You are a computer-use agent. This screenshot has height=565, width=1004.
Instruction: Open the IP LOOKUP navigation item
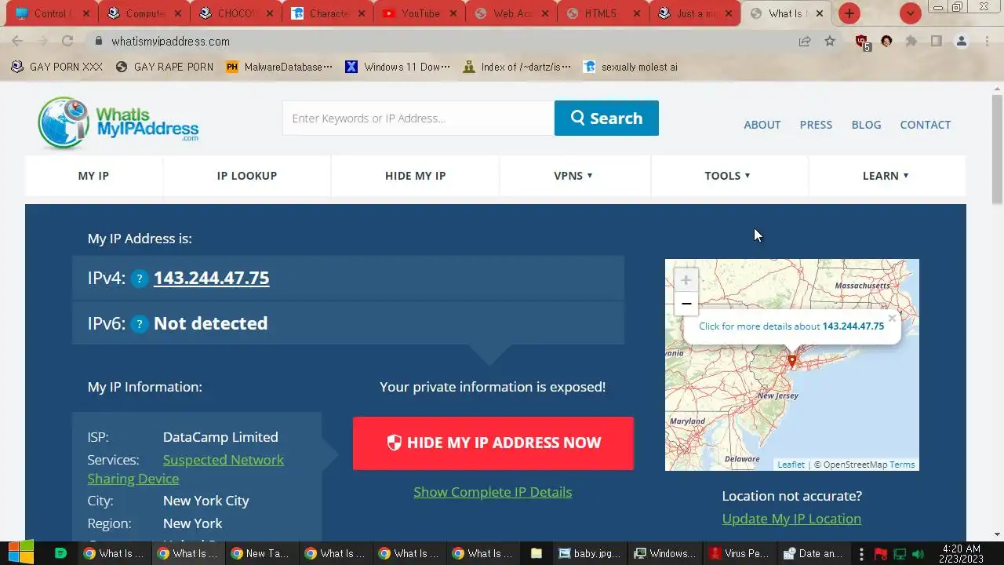click(x=247, y=176)
